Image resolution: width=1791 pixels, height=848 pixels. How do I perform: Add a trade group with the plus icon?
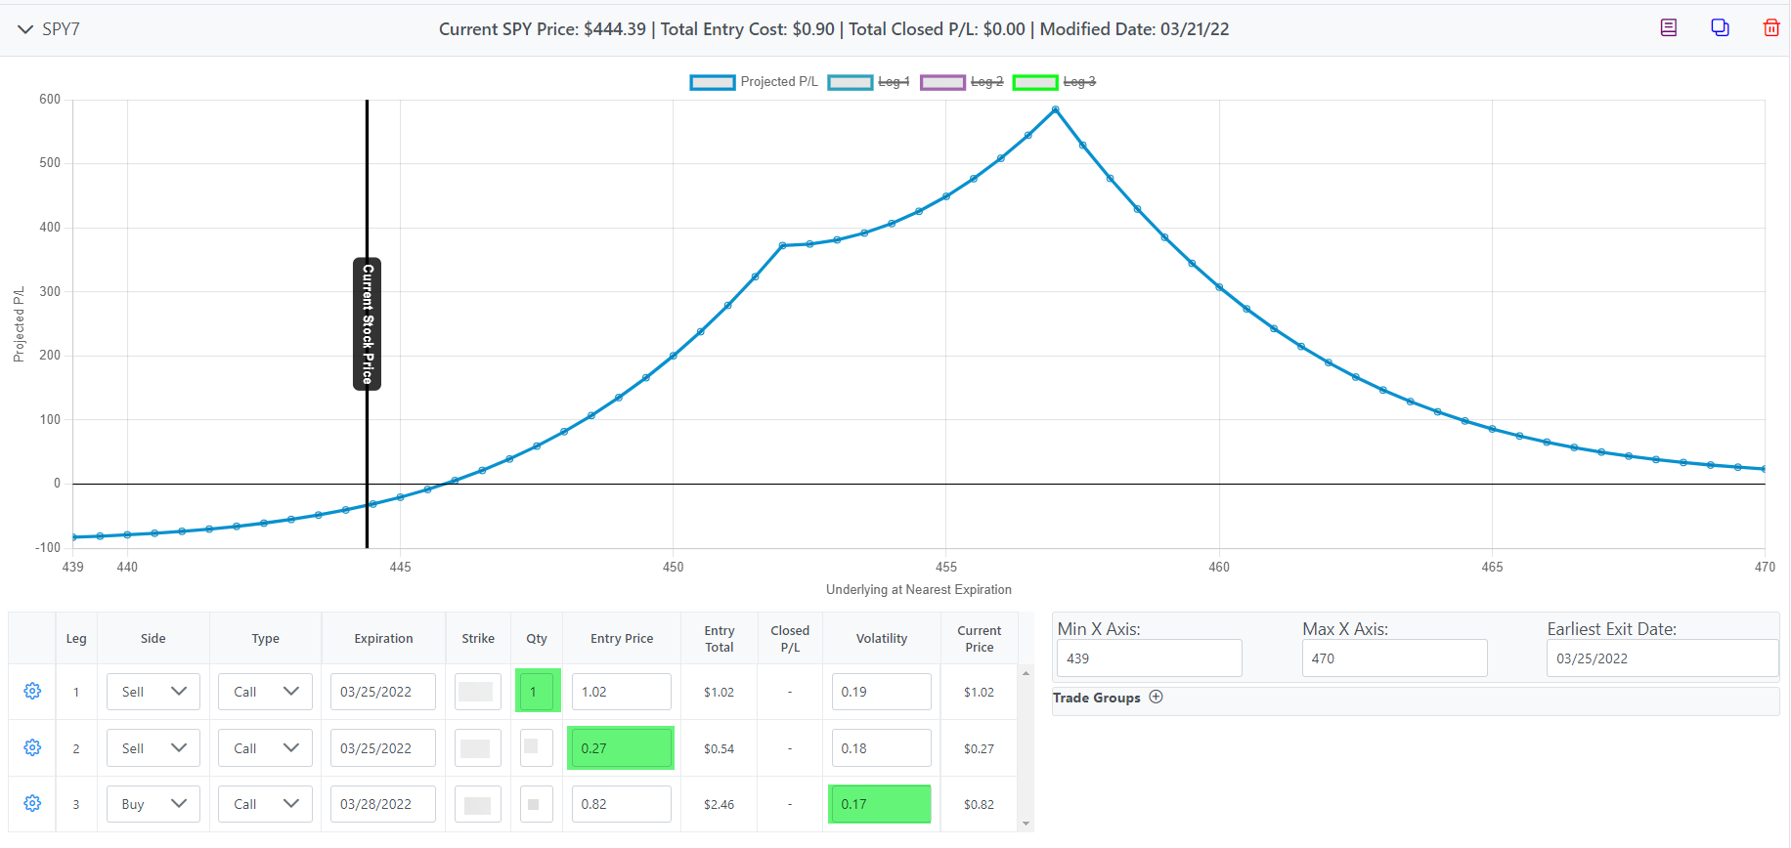tap(1156, 698)
